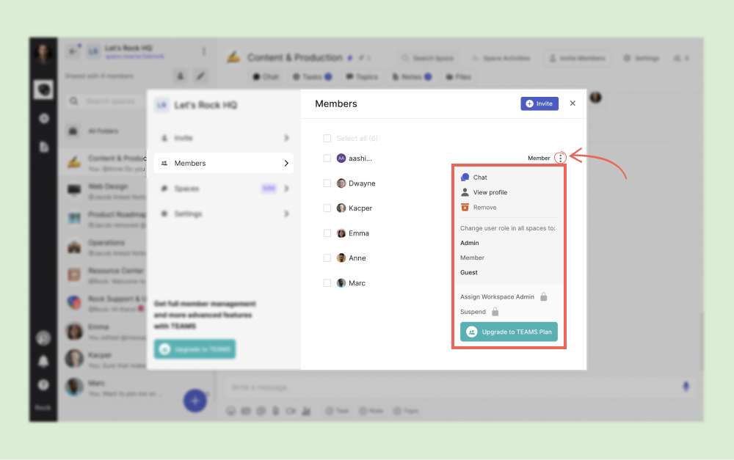734x460 pixels.
Task: Expand the Settings row chevron in dialog
Action: (286, 213)
